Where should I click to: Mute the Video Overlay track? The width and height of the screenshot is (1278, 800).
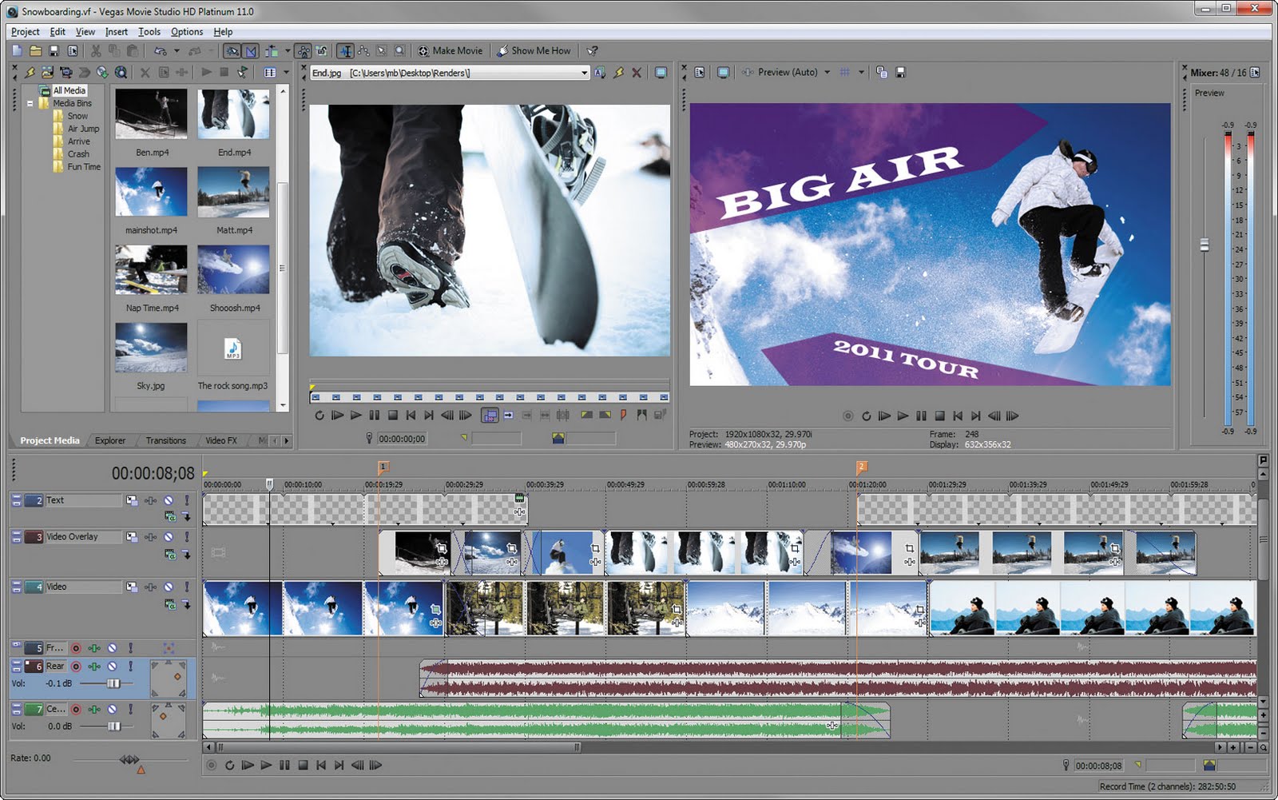pyautogui.click(x=169, y=536)
